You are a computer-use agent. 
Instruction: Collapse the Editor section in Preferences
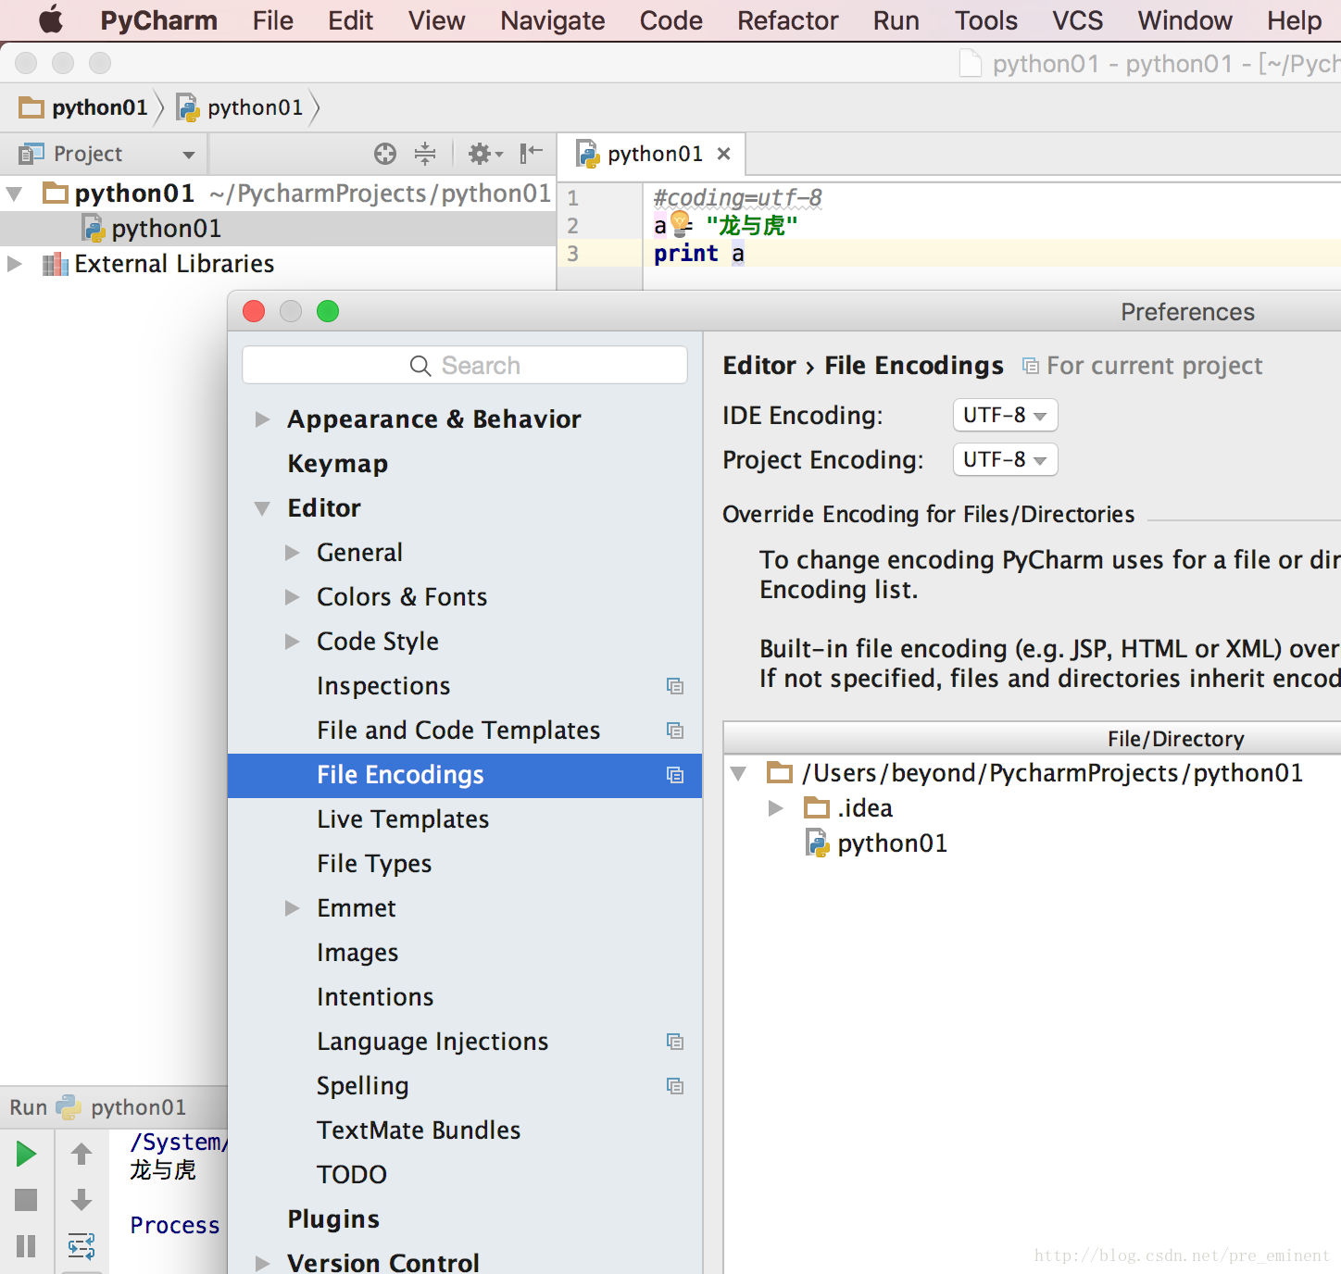point(263,508)
